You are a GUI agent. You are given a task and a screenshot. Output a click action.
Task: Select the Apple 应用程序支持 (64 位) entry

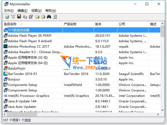pyautogui.click(x=28, y=63)
